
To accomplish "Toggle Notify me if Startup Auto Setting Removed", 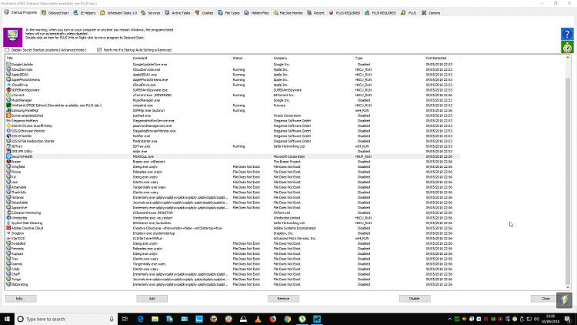I will [x=99, y=50].
